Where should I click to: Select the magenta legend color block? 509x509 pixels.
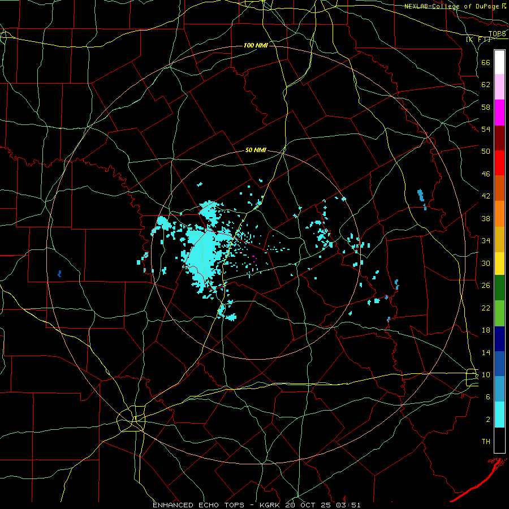(x=499, y=113)
